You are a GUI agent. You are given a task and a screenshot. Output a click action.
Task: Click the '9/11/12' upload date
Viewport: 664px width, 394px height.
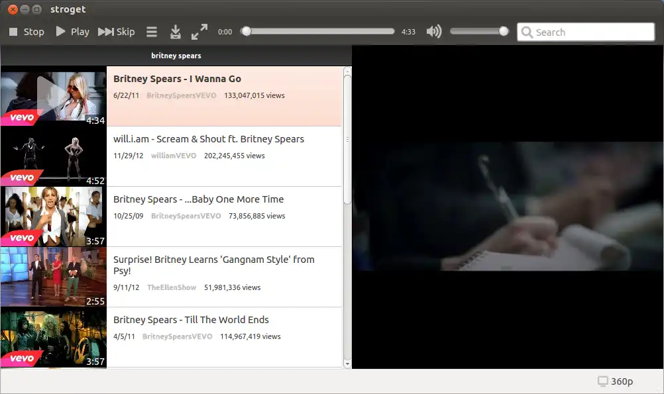126,287
